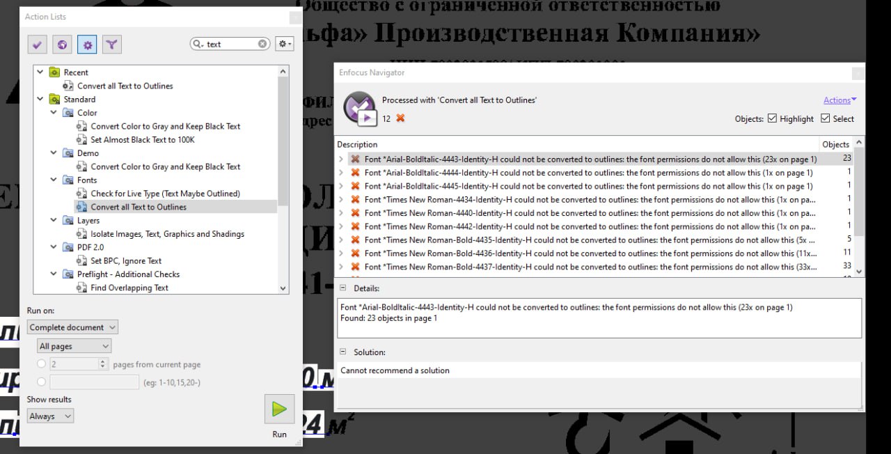Collapse the Demo folder
891x454 pixels.
coord(54,152)
